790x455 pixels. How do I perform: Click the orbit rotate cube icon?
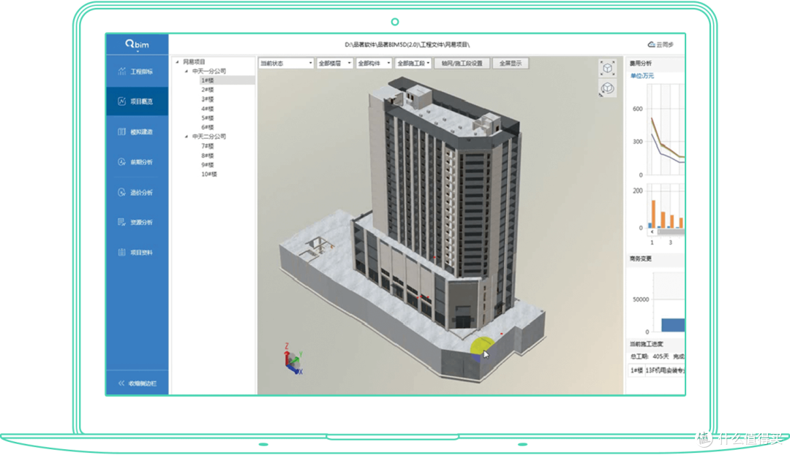pyautogui.click(x=607, y=88)
